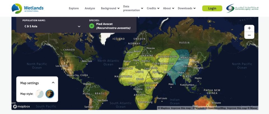Click the Karachi city label
The height and width of the screenshot is (114, 269).
click(x=167, y=72)
